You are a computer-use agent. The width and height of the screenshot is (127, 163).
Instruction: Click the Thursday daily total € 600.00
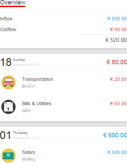pos(115,135)
